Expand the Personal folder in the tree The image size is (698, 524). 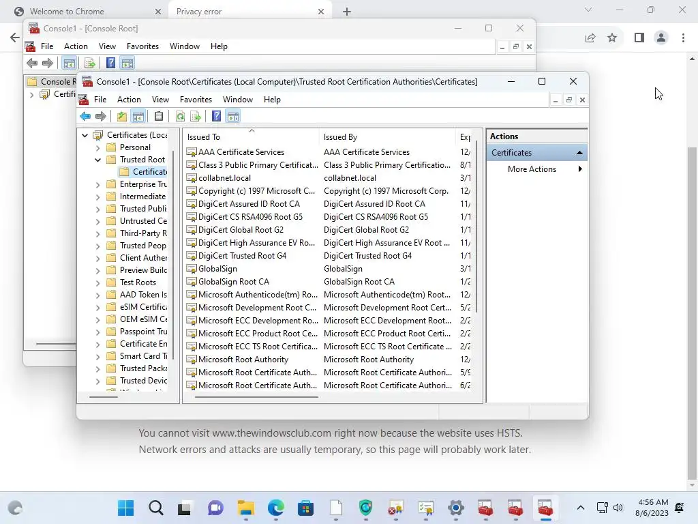click(x=98, y=147)
